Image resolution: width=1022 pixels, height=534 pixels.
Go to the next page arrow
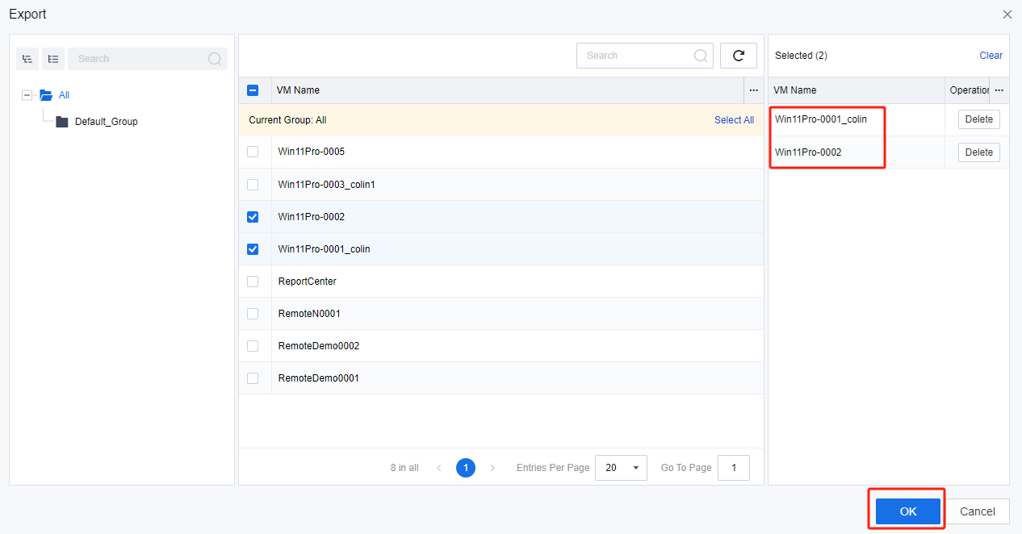492,468
